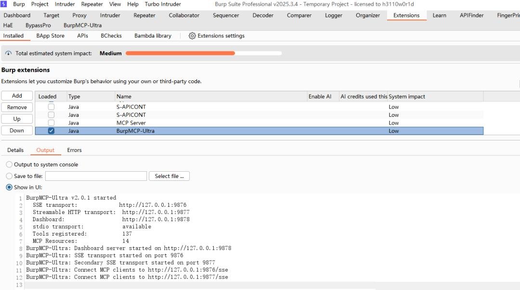Open the Intruder menu in menu bar
This screenshot has width=520, height=290.
[x=65, y=4]
